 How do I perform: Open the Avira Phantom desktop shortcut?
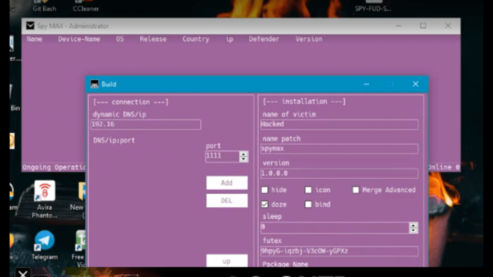tap(45, 199)
